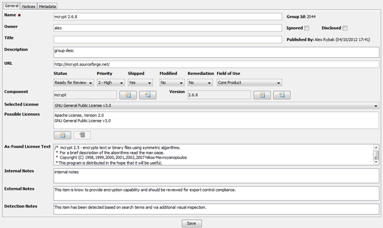Click the second icon button next to Version field
Screen dimensions: 383x228
click(x=282, y=95)
